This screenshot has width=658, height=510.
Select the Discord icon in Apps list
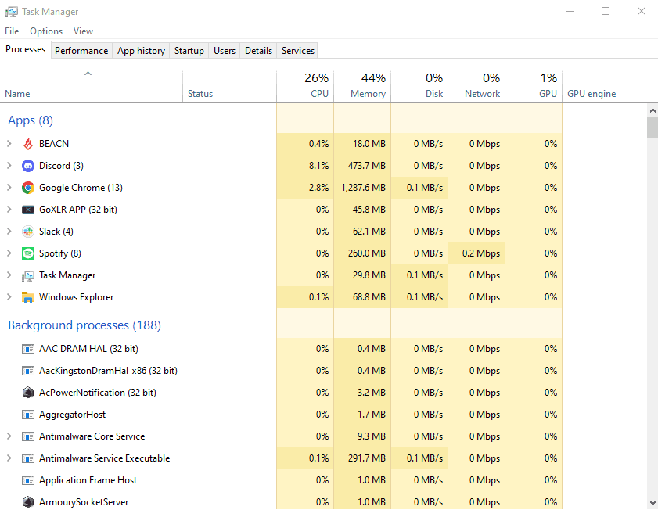point(28,166)
